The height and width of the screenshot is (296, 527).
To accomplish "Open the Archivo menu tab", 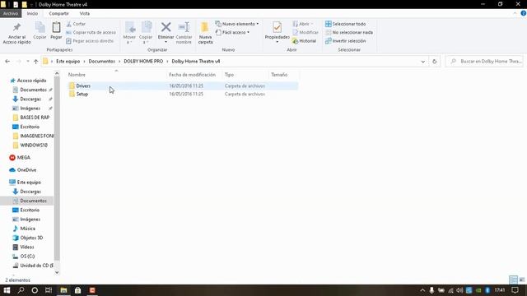I will [x=11, y=13].
